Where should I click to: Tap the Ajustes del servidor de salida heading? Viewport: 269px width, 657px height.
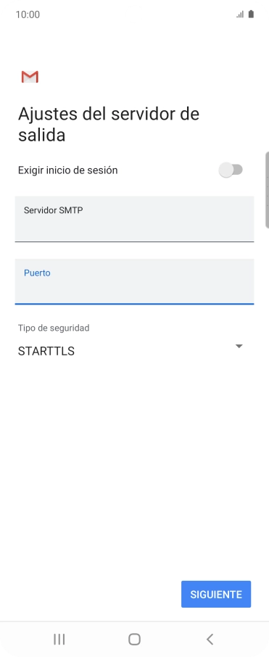coord(109,125)
